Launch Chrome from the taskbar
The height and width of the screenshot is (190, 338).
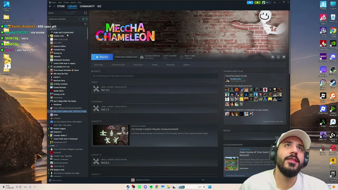157,187
